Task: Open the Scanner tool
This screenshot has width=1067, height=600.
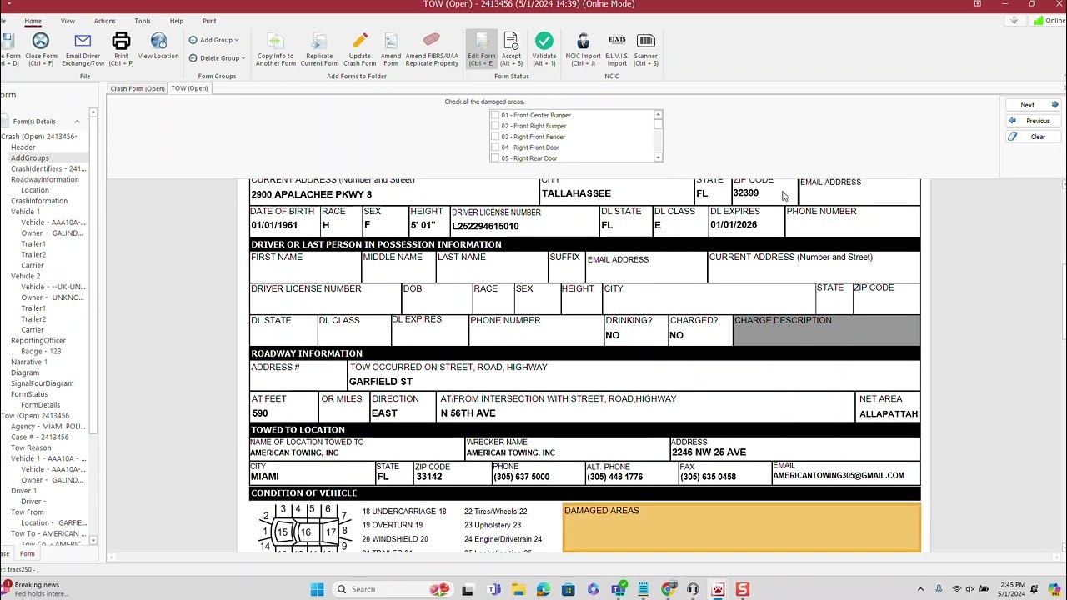Action: [645, 49]
